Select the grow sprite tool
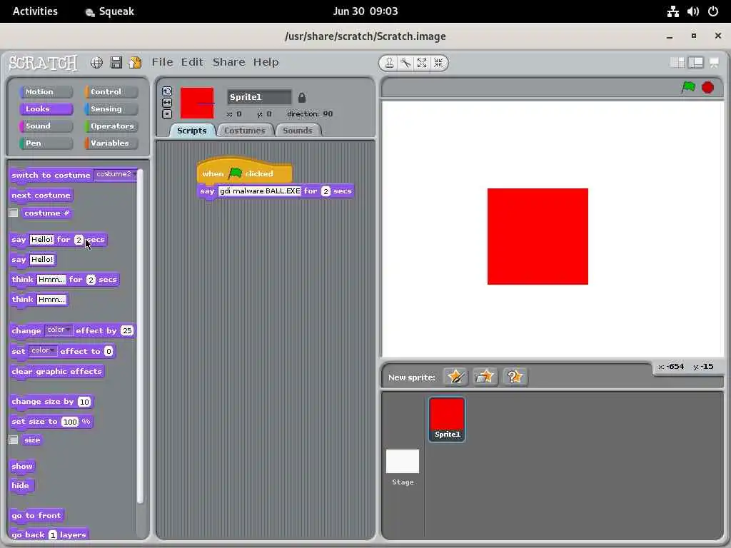Viewport: 731px width, 548px height. point(422,63)
